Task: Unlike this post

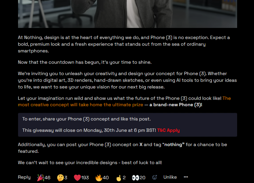Action: pos(170,177)
